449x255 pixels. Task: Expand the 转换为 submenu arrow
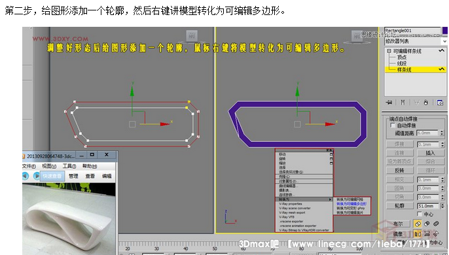[x=330, y=199]
